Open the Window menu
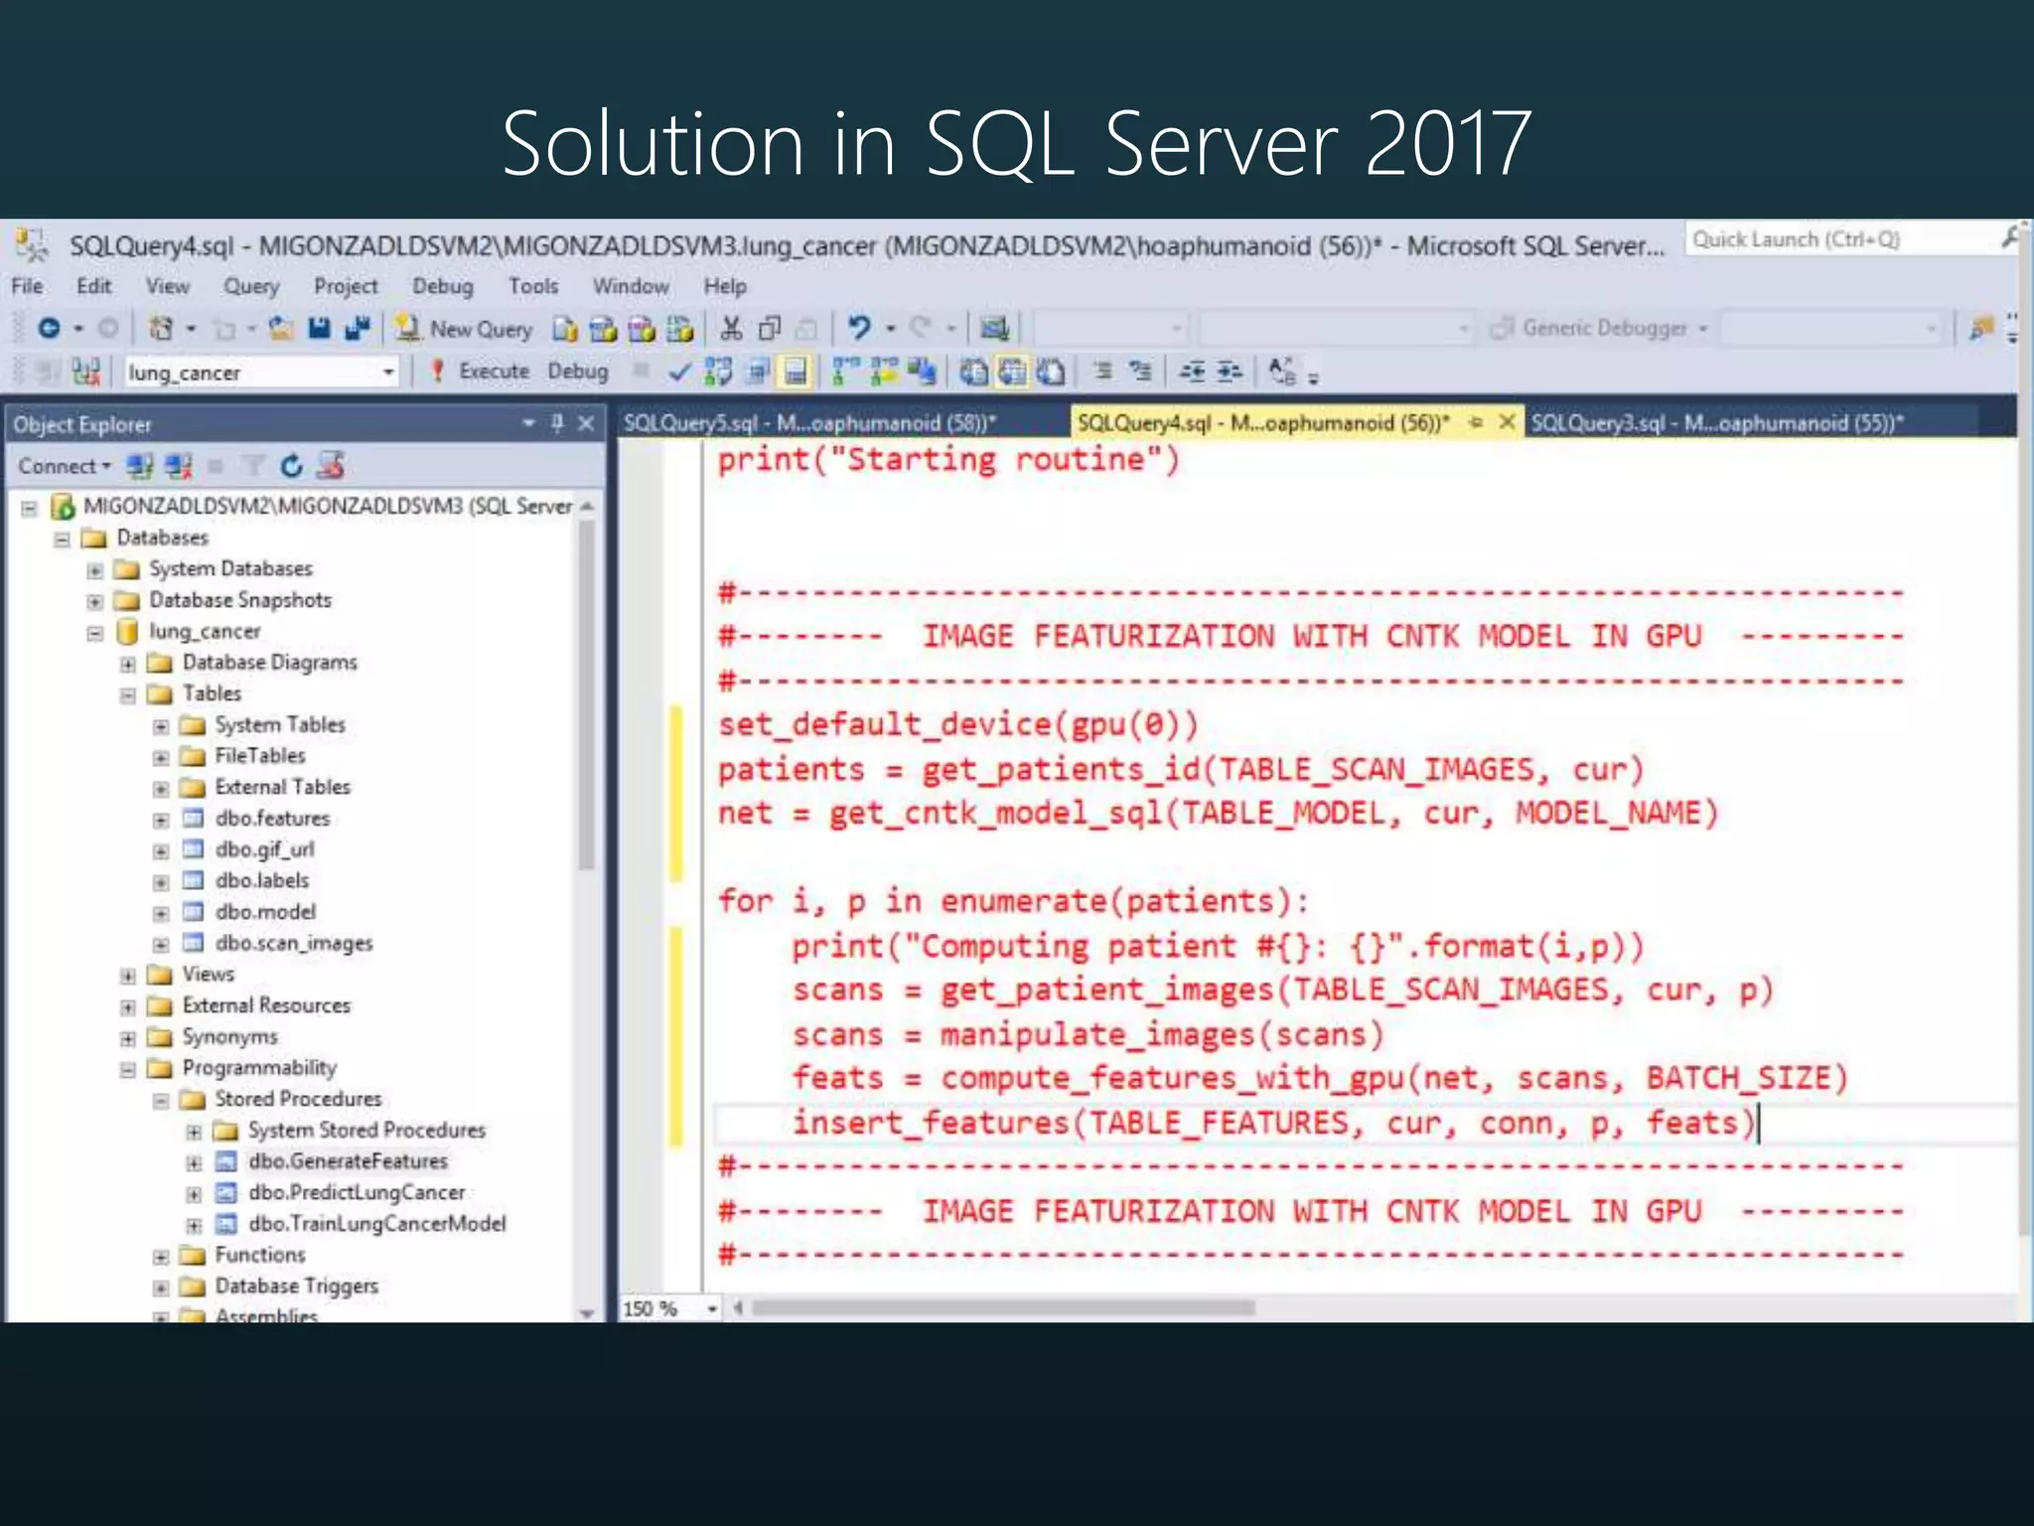Viewport: 2034px width, 1526px height. [631, 286]
